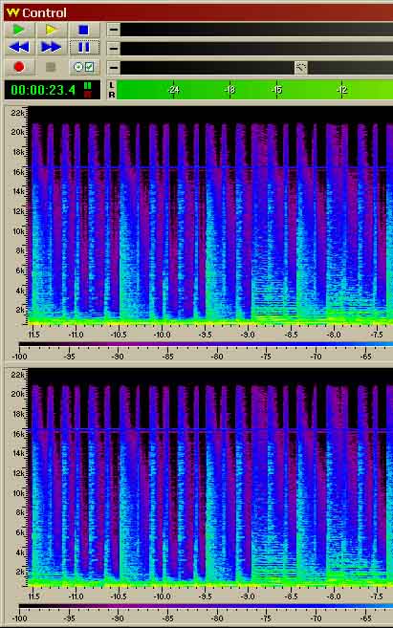Click the yellow play button
The image size is (393, 628).
[52, 30]
